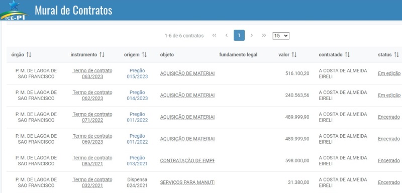Click the TCE-PI star logo

coord(14,10)
